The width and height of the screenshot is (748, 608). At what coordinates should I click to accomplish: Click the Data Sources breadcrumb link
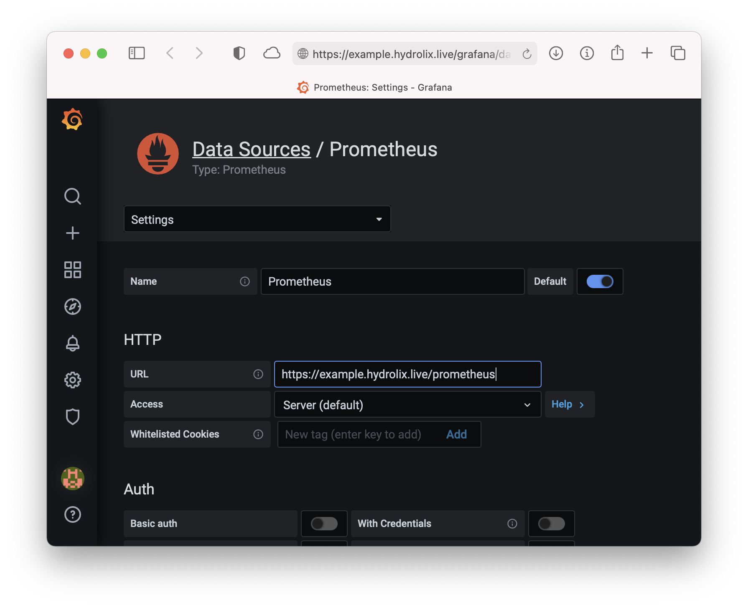pyautogui.click(x=252, y=149)
